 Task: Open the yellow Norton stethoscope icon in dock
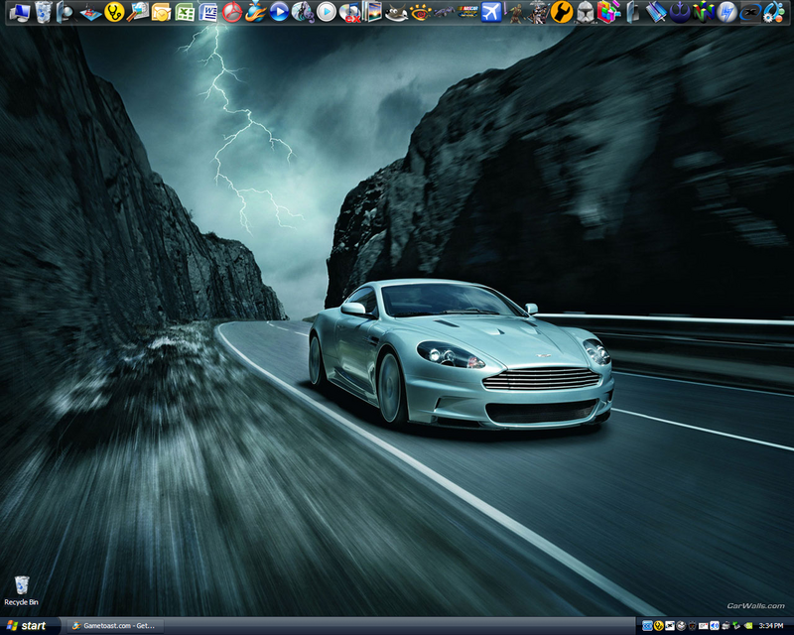[x=114, y=12]
